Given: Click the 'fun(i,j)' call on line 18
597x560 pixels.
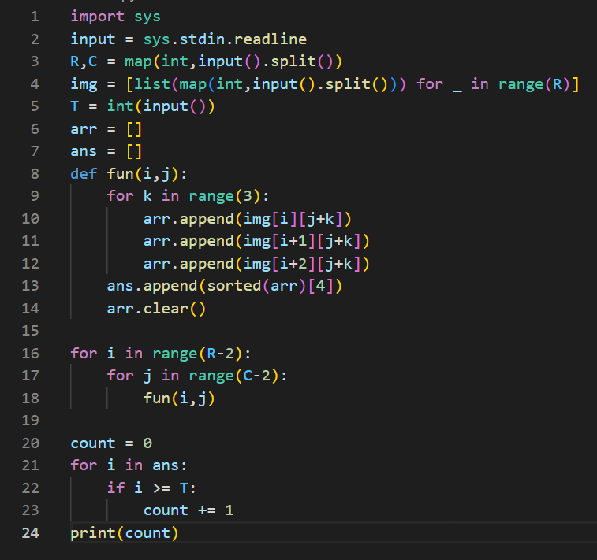Looking at the screenshot, I should tap(179, 399).
